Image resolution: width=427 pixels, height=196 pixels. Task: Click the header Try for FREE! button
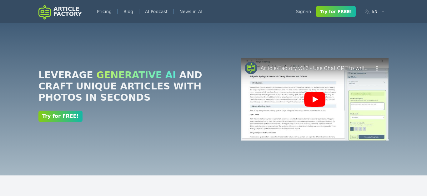[336, 12]
